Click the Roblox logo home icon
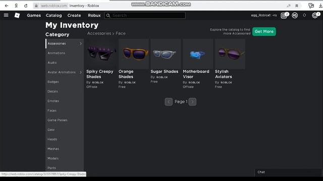This screenshot has width=323, height=181. [x=17, y=16]
